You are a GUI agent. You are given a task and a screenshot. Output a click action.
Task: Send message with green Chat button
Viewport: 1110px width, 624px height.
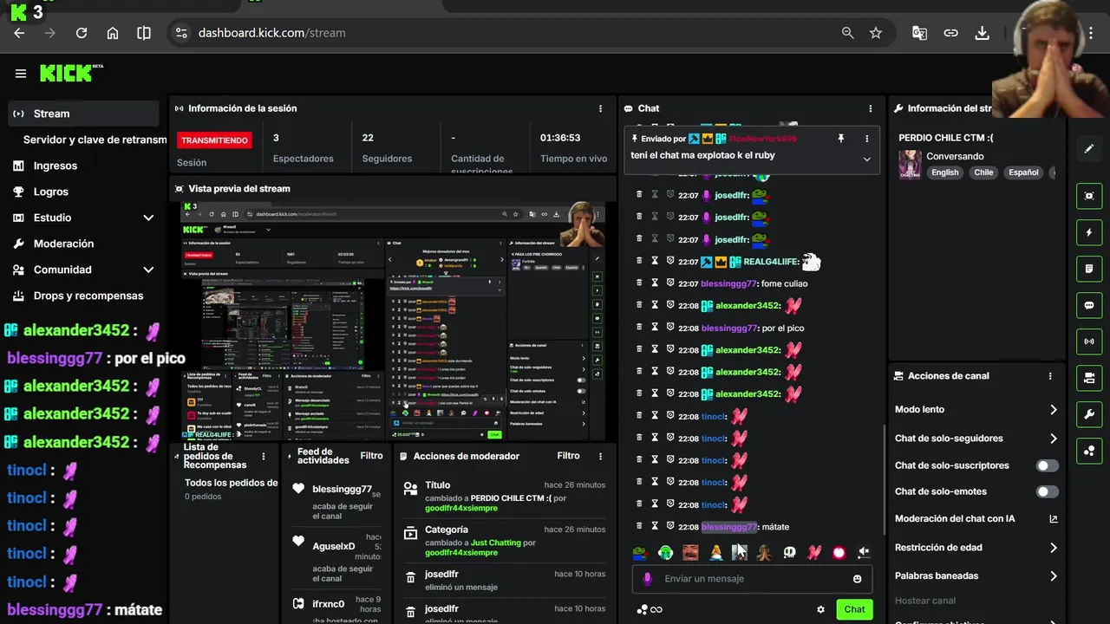[854, 609]
